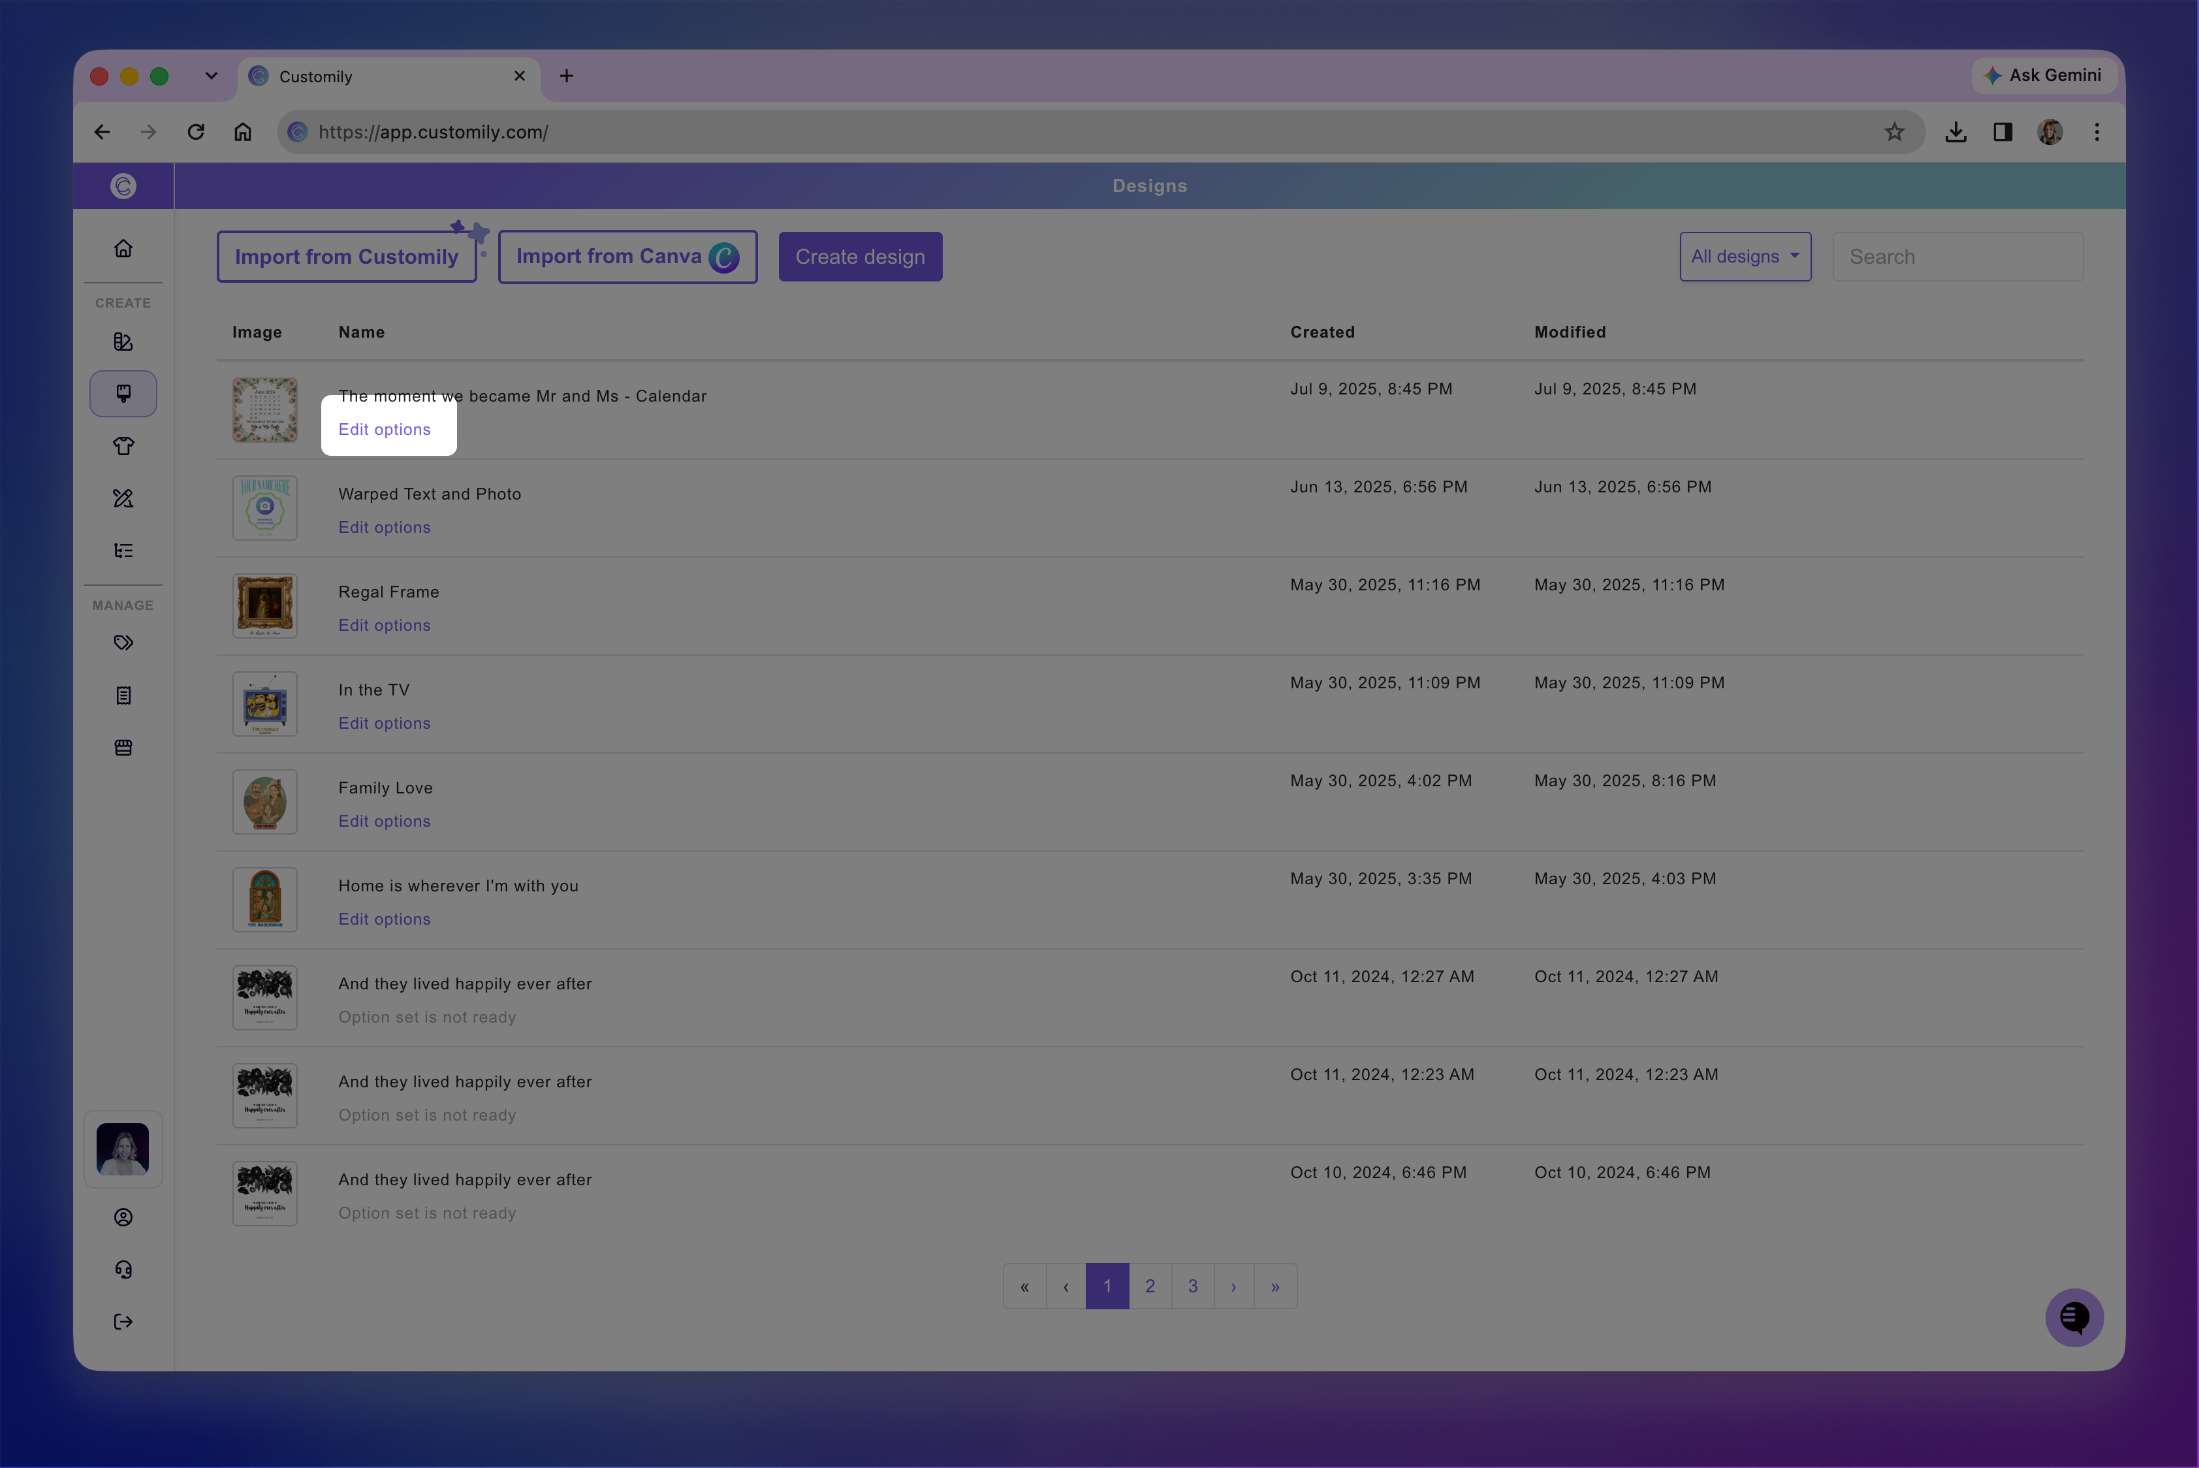Click the profile photo tile in sidebar
The height and width of the screenshot is (1468, 2199).
123,1150
